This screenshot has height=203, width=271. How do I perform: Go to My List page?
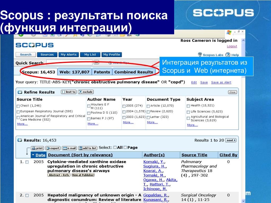click(x=90, y=54)
